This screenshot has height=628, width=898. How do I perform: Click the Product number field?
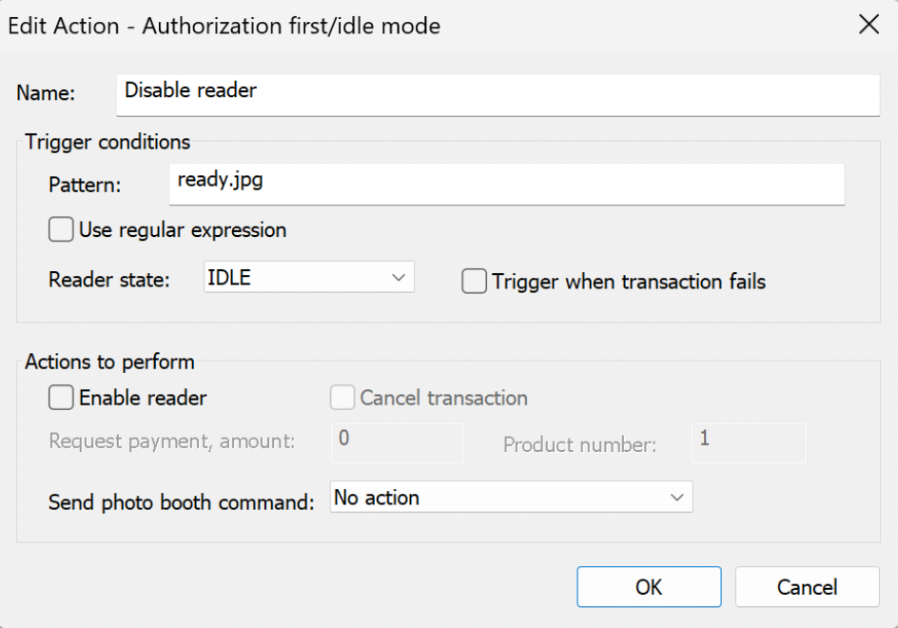(x=750, y=442)
